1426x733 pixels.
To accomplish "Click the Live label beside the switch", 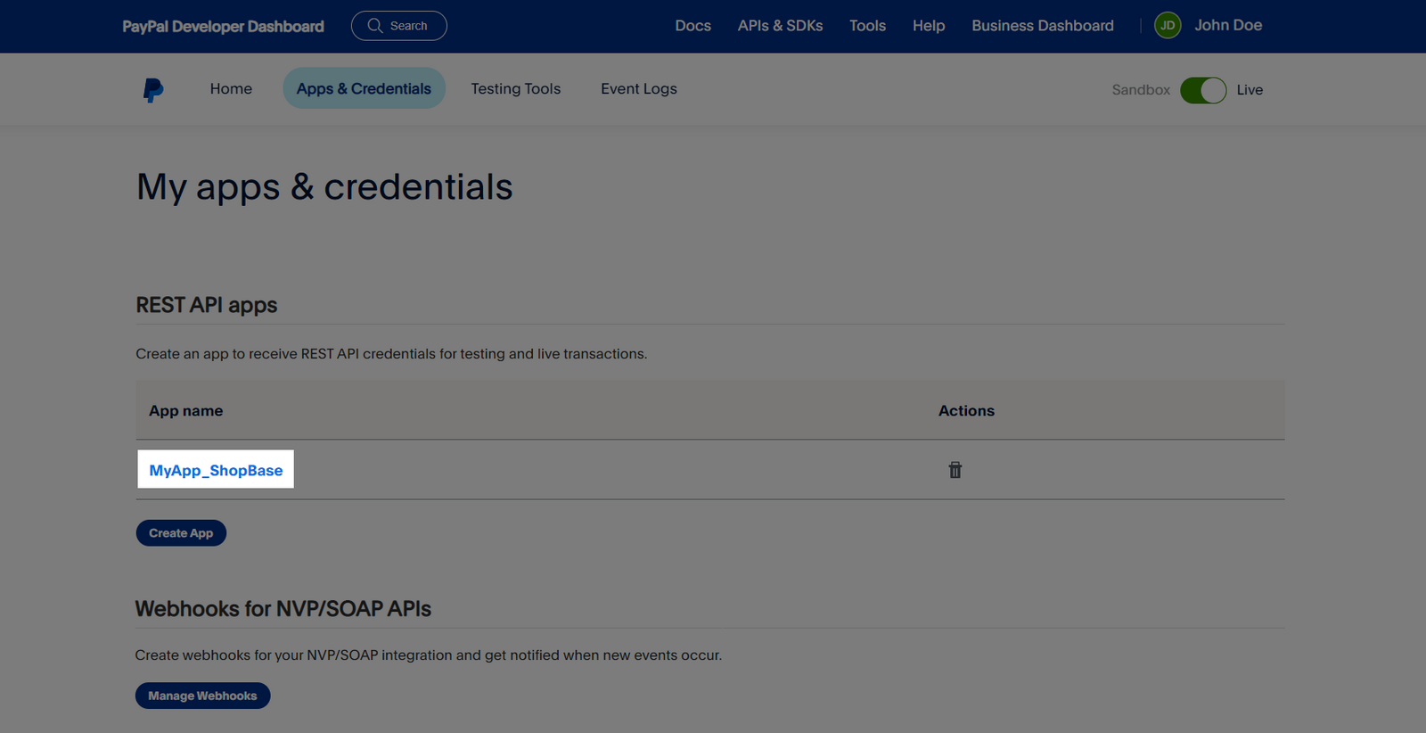I will 1249,90.
